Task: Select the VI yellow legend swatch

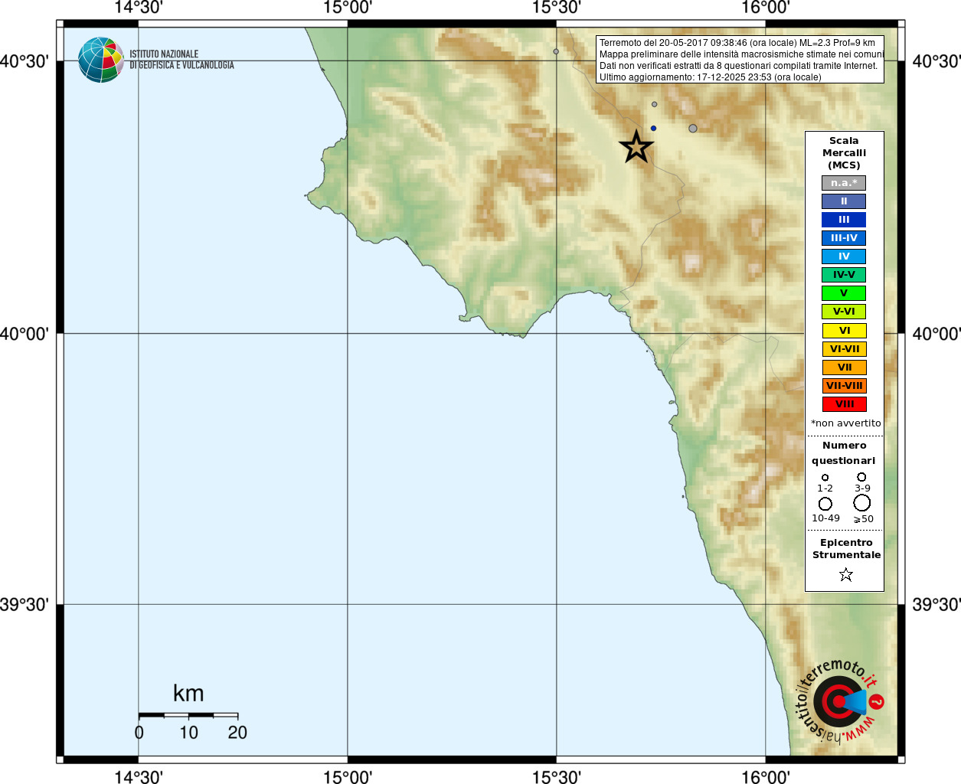Action: click(845, 331)
